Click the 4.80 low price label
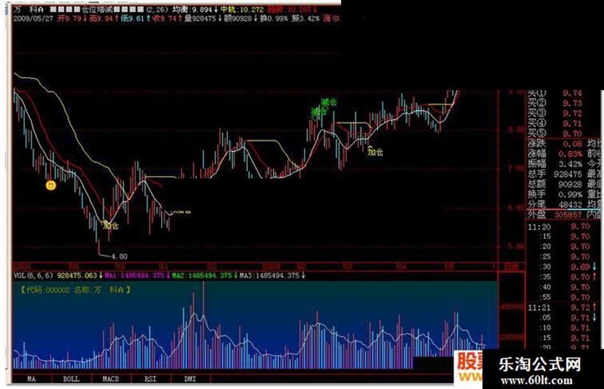 coord(119,257)
